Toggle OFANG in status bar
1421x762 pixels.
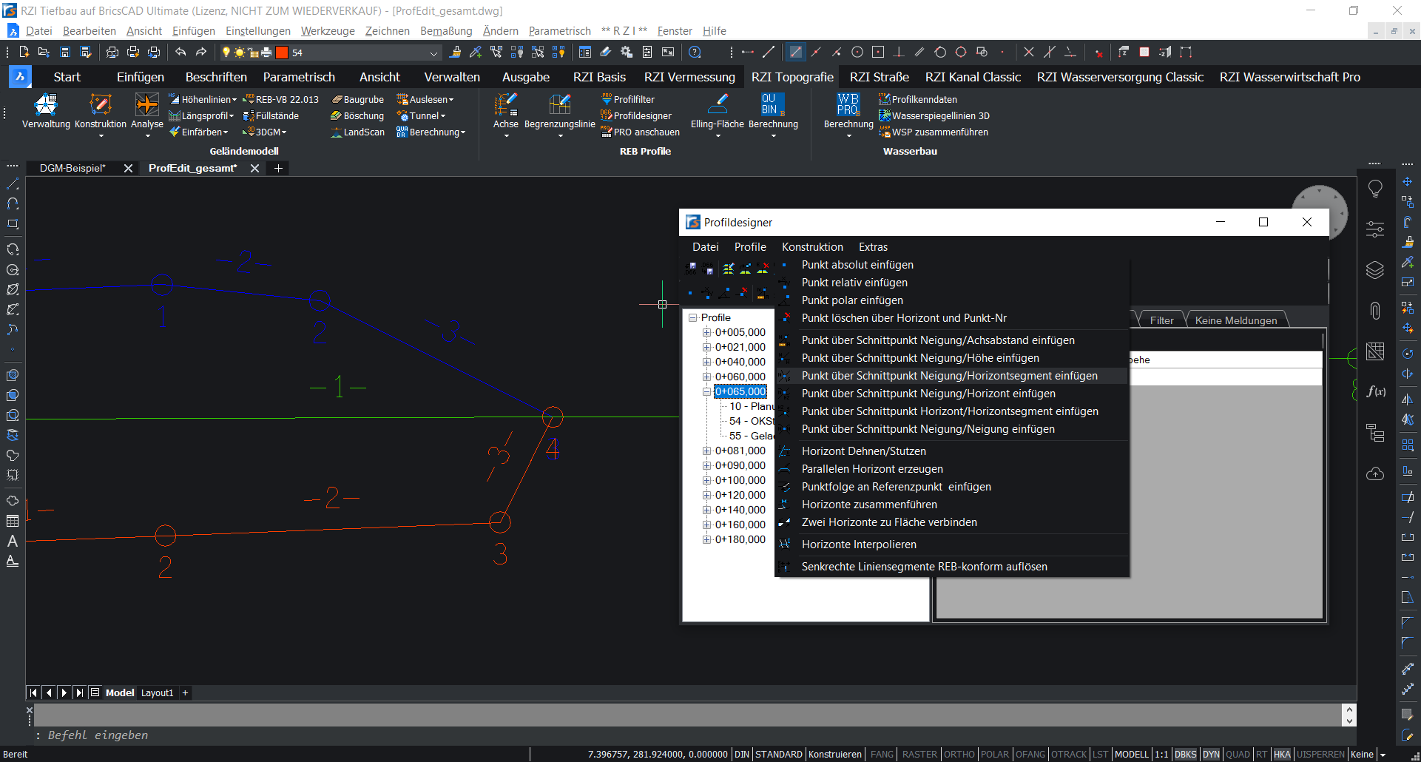coord(1030,754)
